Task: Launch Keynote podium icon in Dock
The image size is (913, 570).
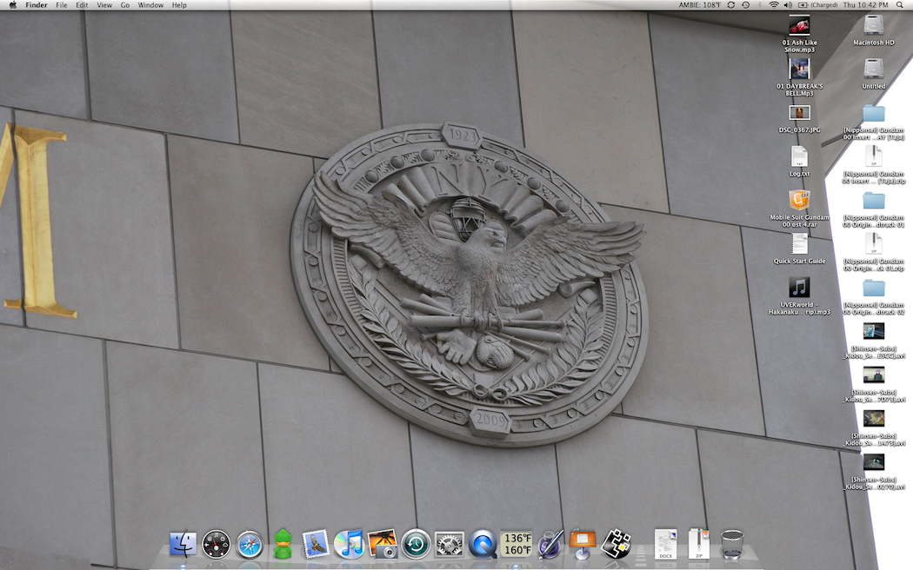Action: coord(583,545)
